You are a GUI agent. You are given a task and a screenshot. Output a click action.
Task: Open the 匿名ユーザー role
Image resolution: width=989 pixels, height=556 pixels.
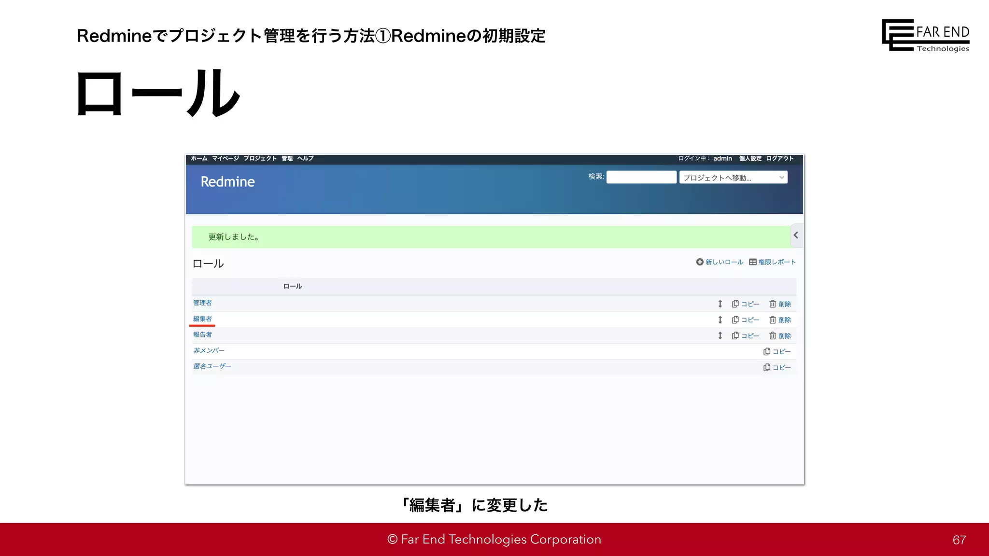212,366
